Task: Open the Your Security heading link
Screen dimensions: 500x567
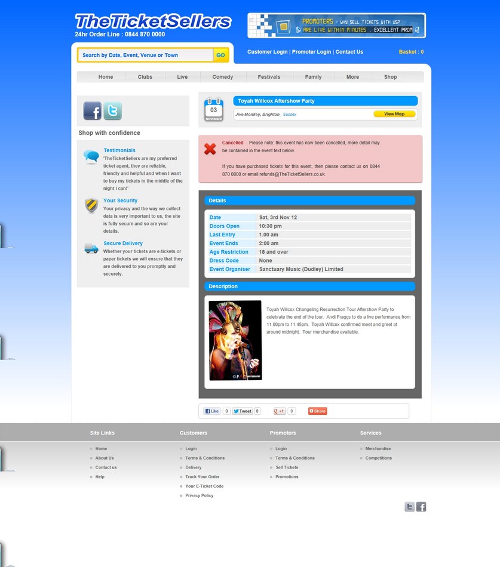Action: 120,201
